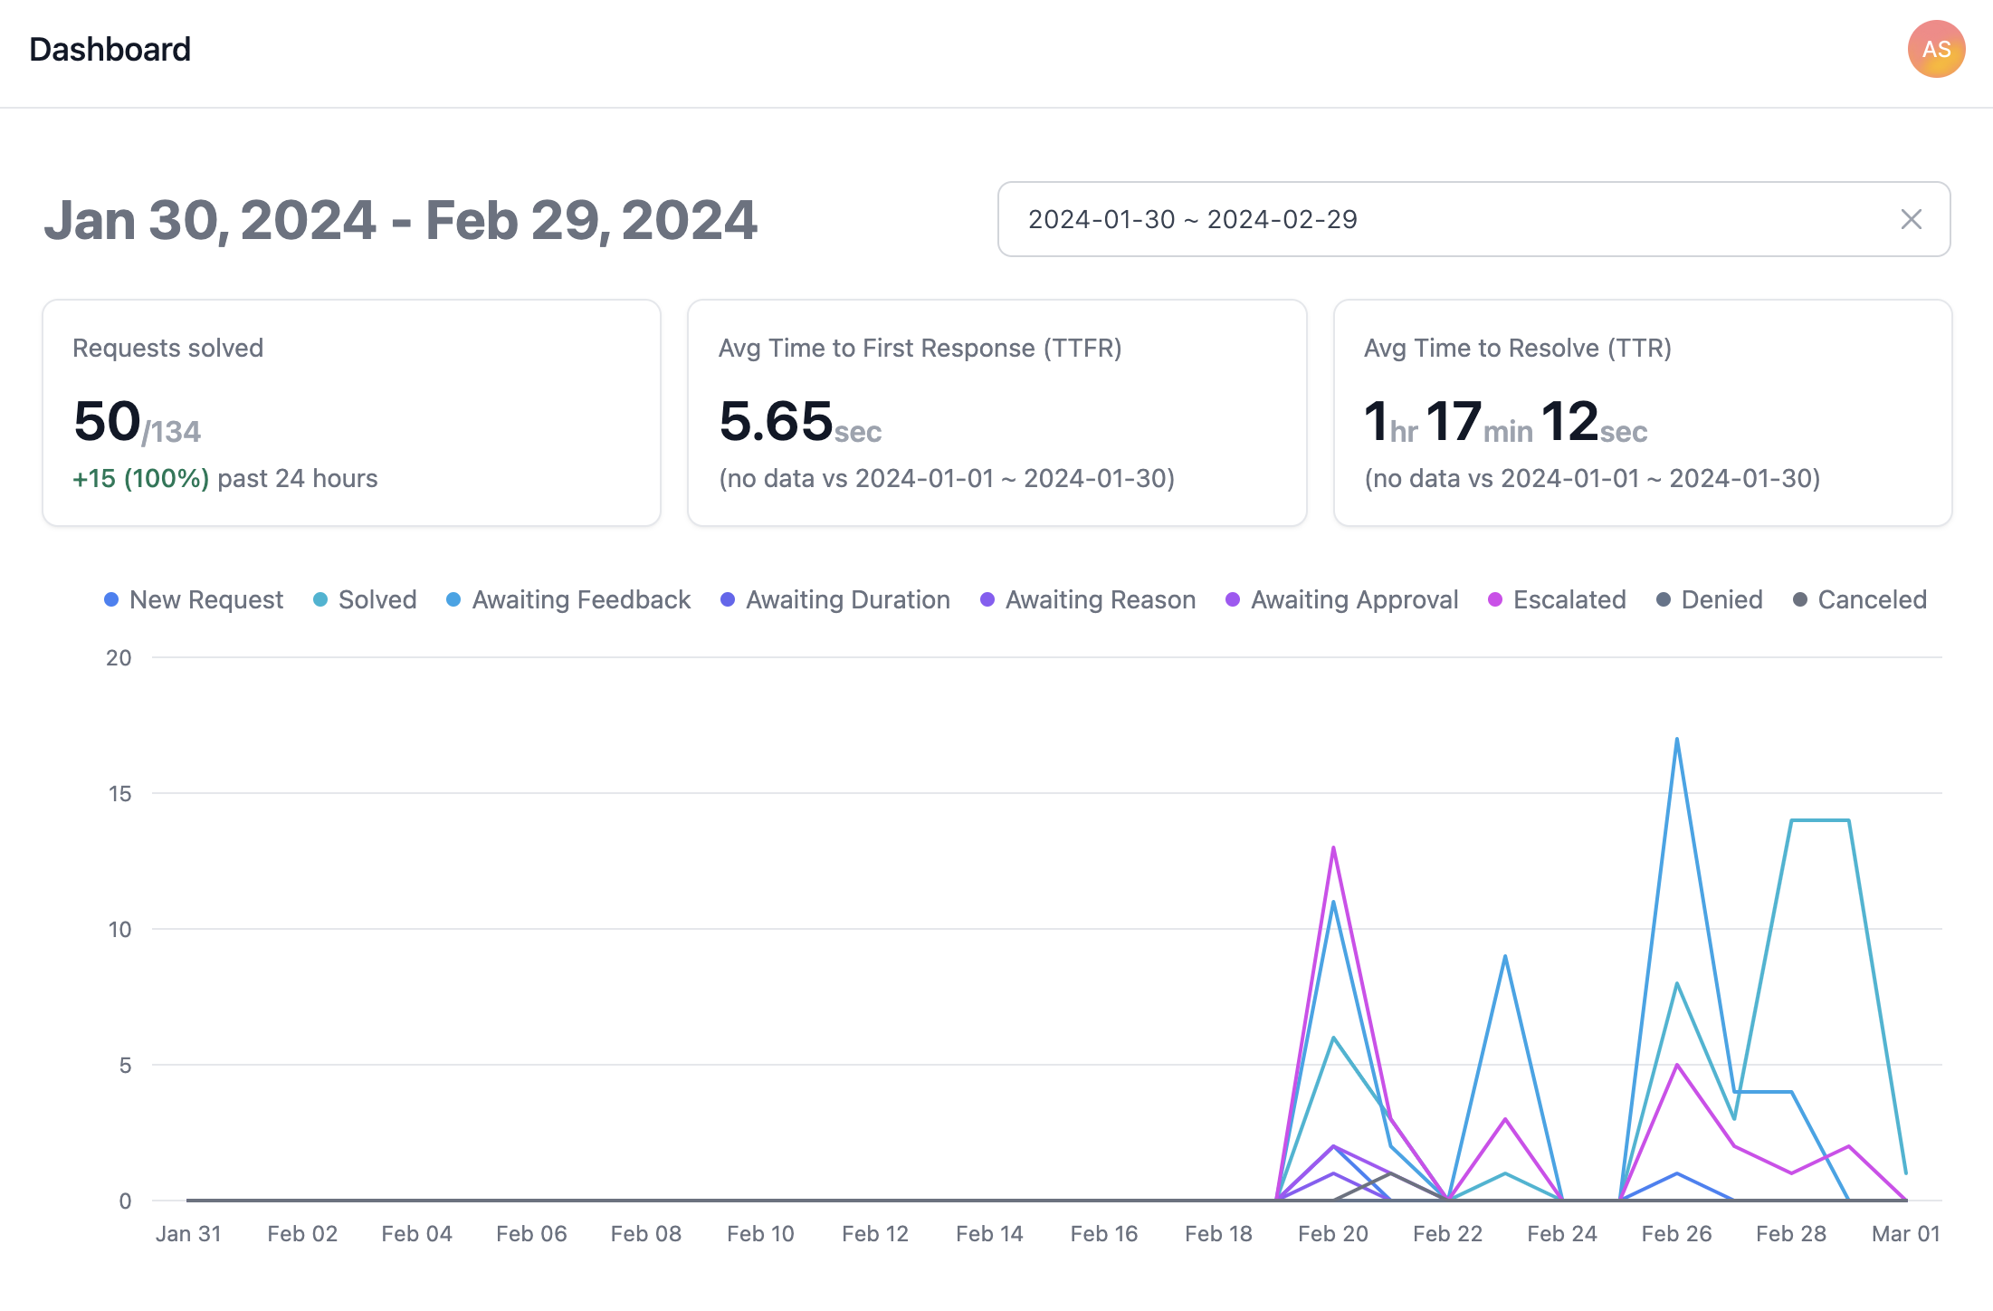Viewport: 1993px width, 1311px height.
Task: Select the Avg Time to Resolve card
Action: coord(1642,413)
